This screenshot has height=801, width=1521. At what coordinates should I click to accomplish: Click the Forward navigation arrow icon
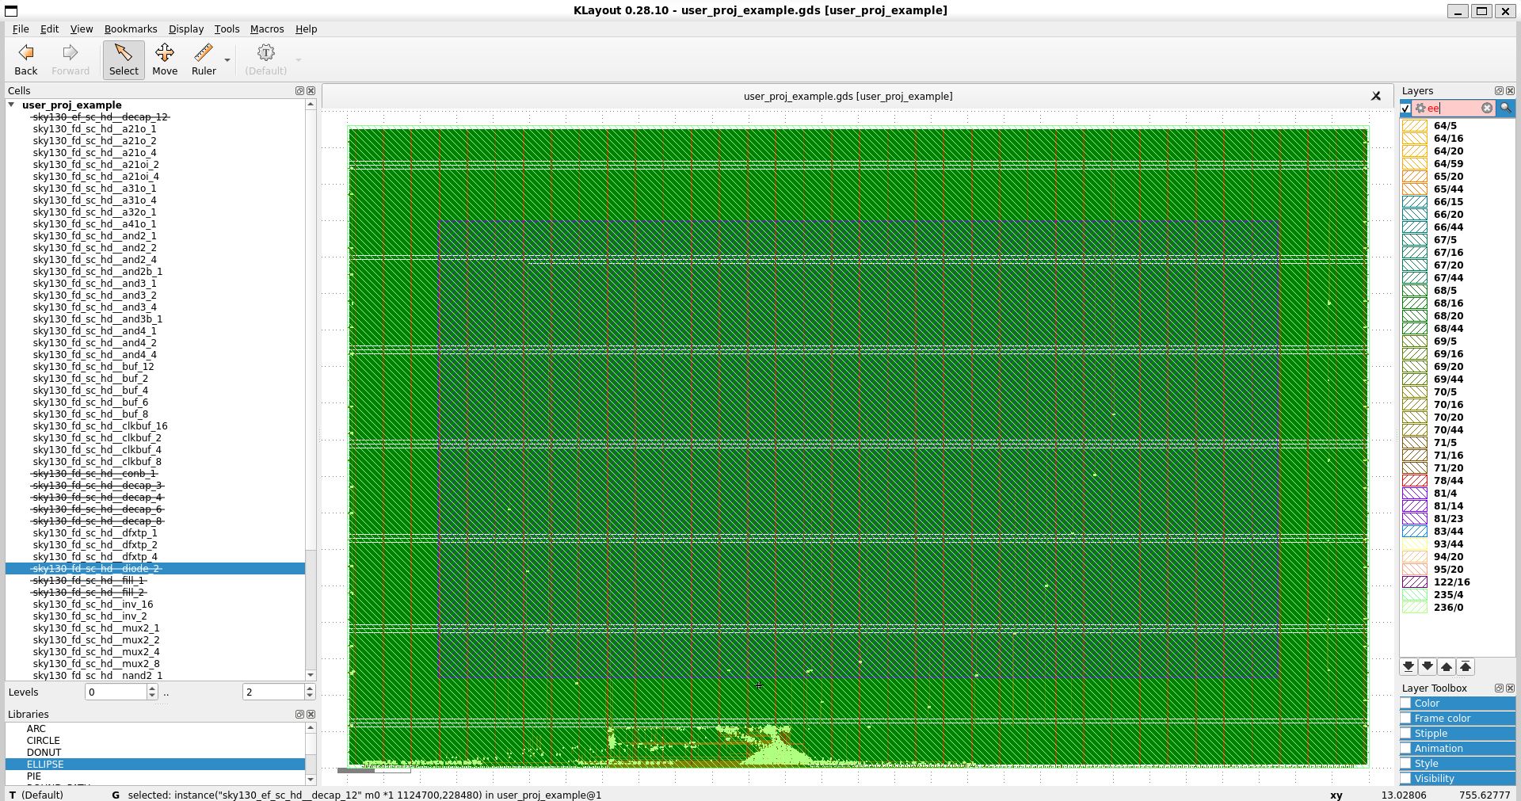71,53
